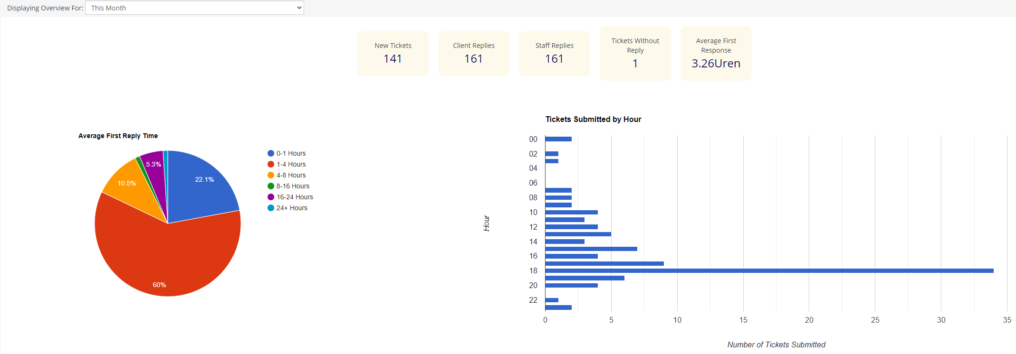Click the red 1-4 Hours legend dot
This screenshot has width=1016, height=354.
coord(271,164)
